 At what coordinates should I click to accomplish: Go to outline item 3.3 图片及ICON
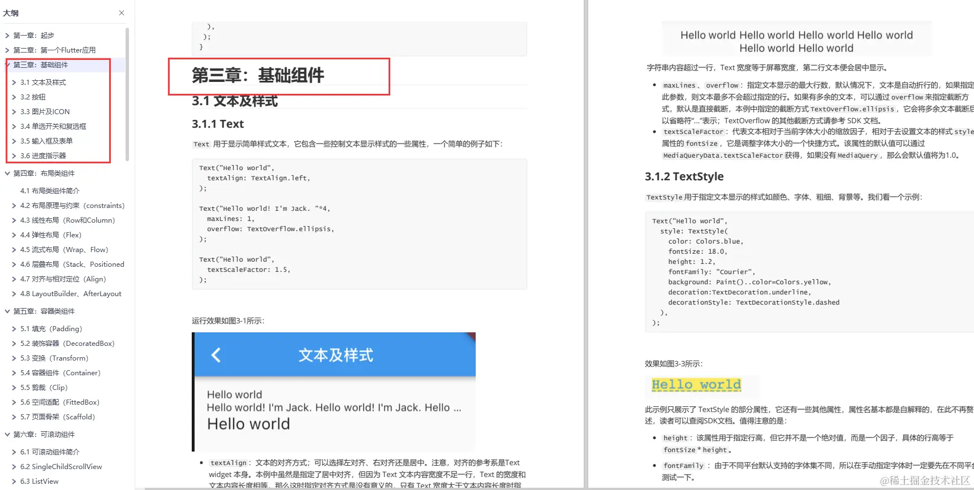point(45,111)
